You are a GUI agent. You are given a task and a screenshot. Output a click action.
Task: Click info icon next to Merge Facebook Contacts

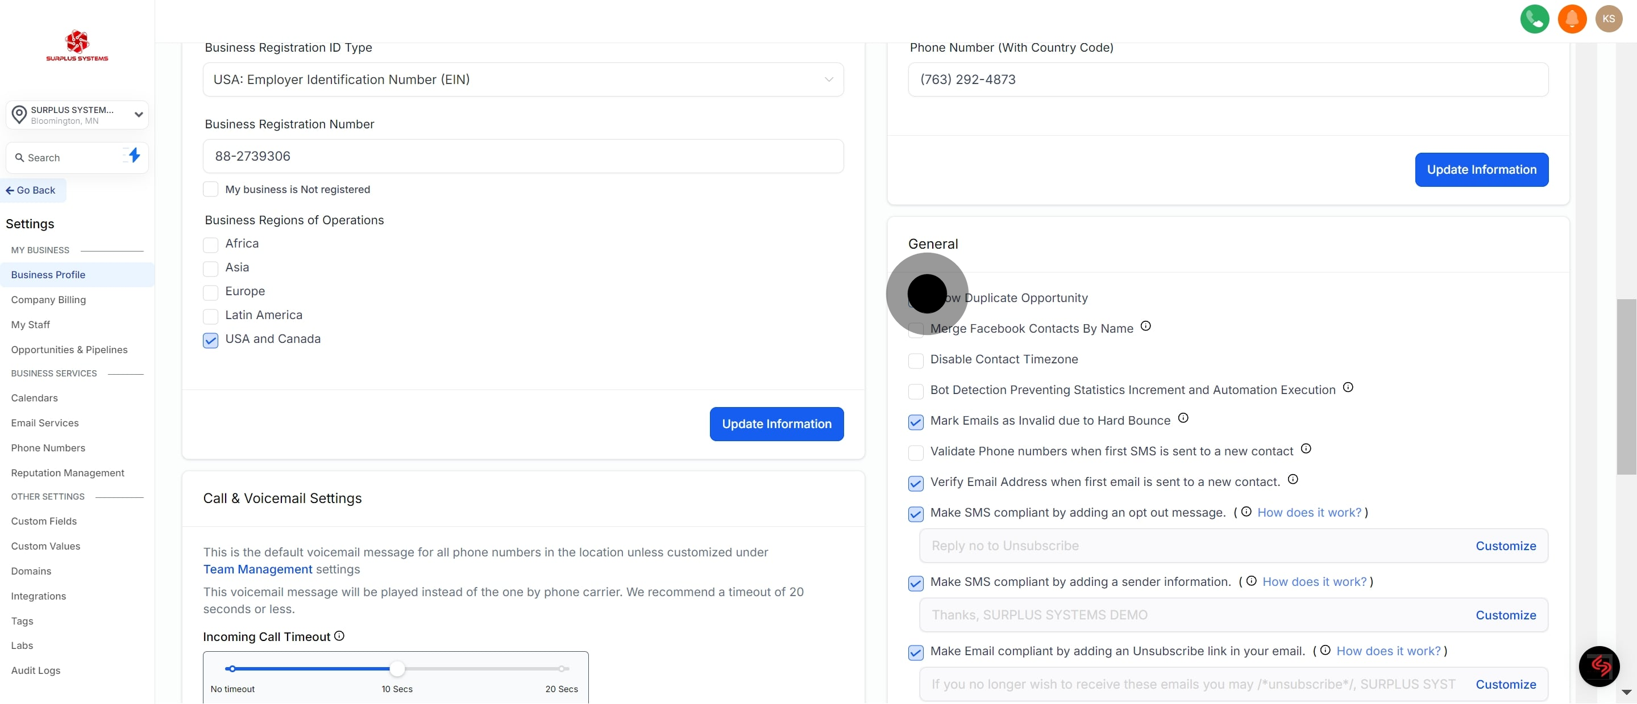click(x=1145, y=326)
